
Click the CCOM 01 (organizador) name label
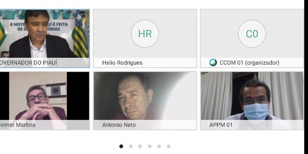[249, 63]
